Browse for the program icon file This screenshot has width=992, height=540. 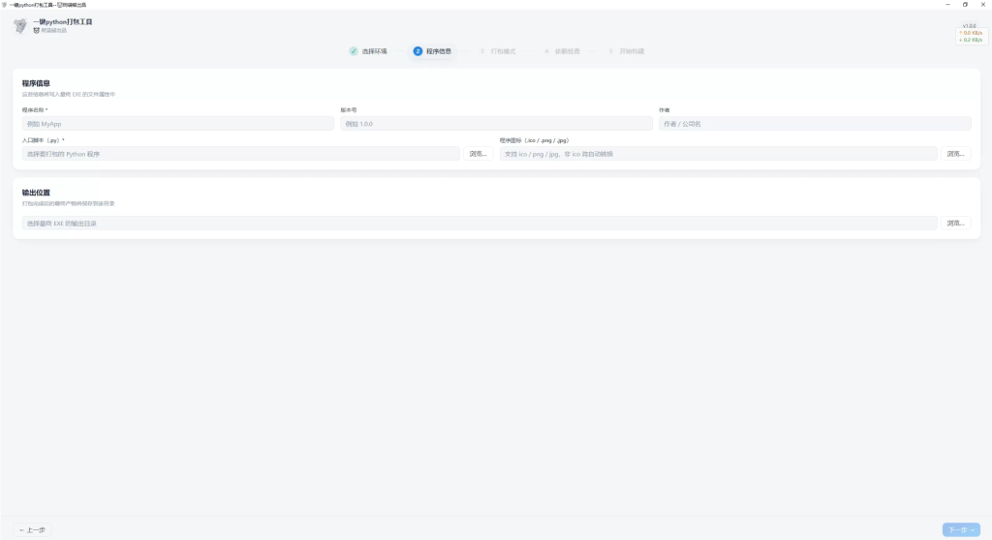coord(956,154)
